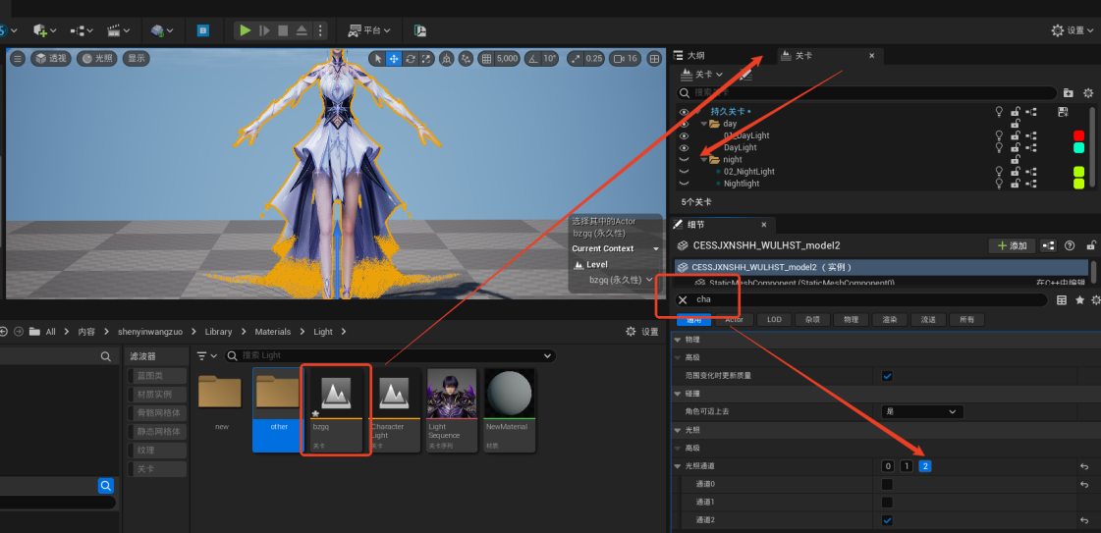Toggle grid snapping icon in viewport
This screenshot has height=533, width=1101.
(486, 59)
